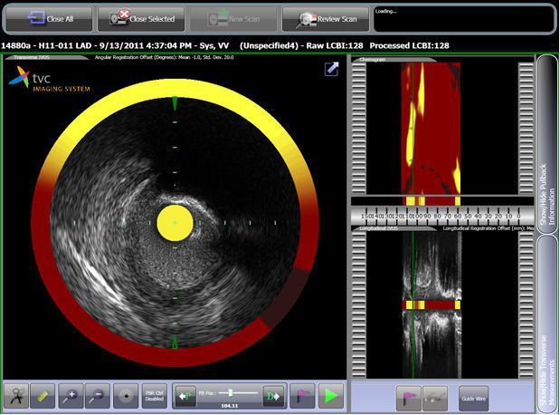Click the block chemogram yellow segment near 60
560x415 pixels.
pos(458,200)
